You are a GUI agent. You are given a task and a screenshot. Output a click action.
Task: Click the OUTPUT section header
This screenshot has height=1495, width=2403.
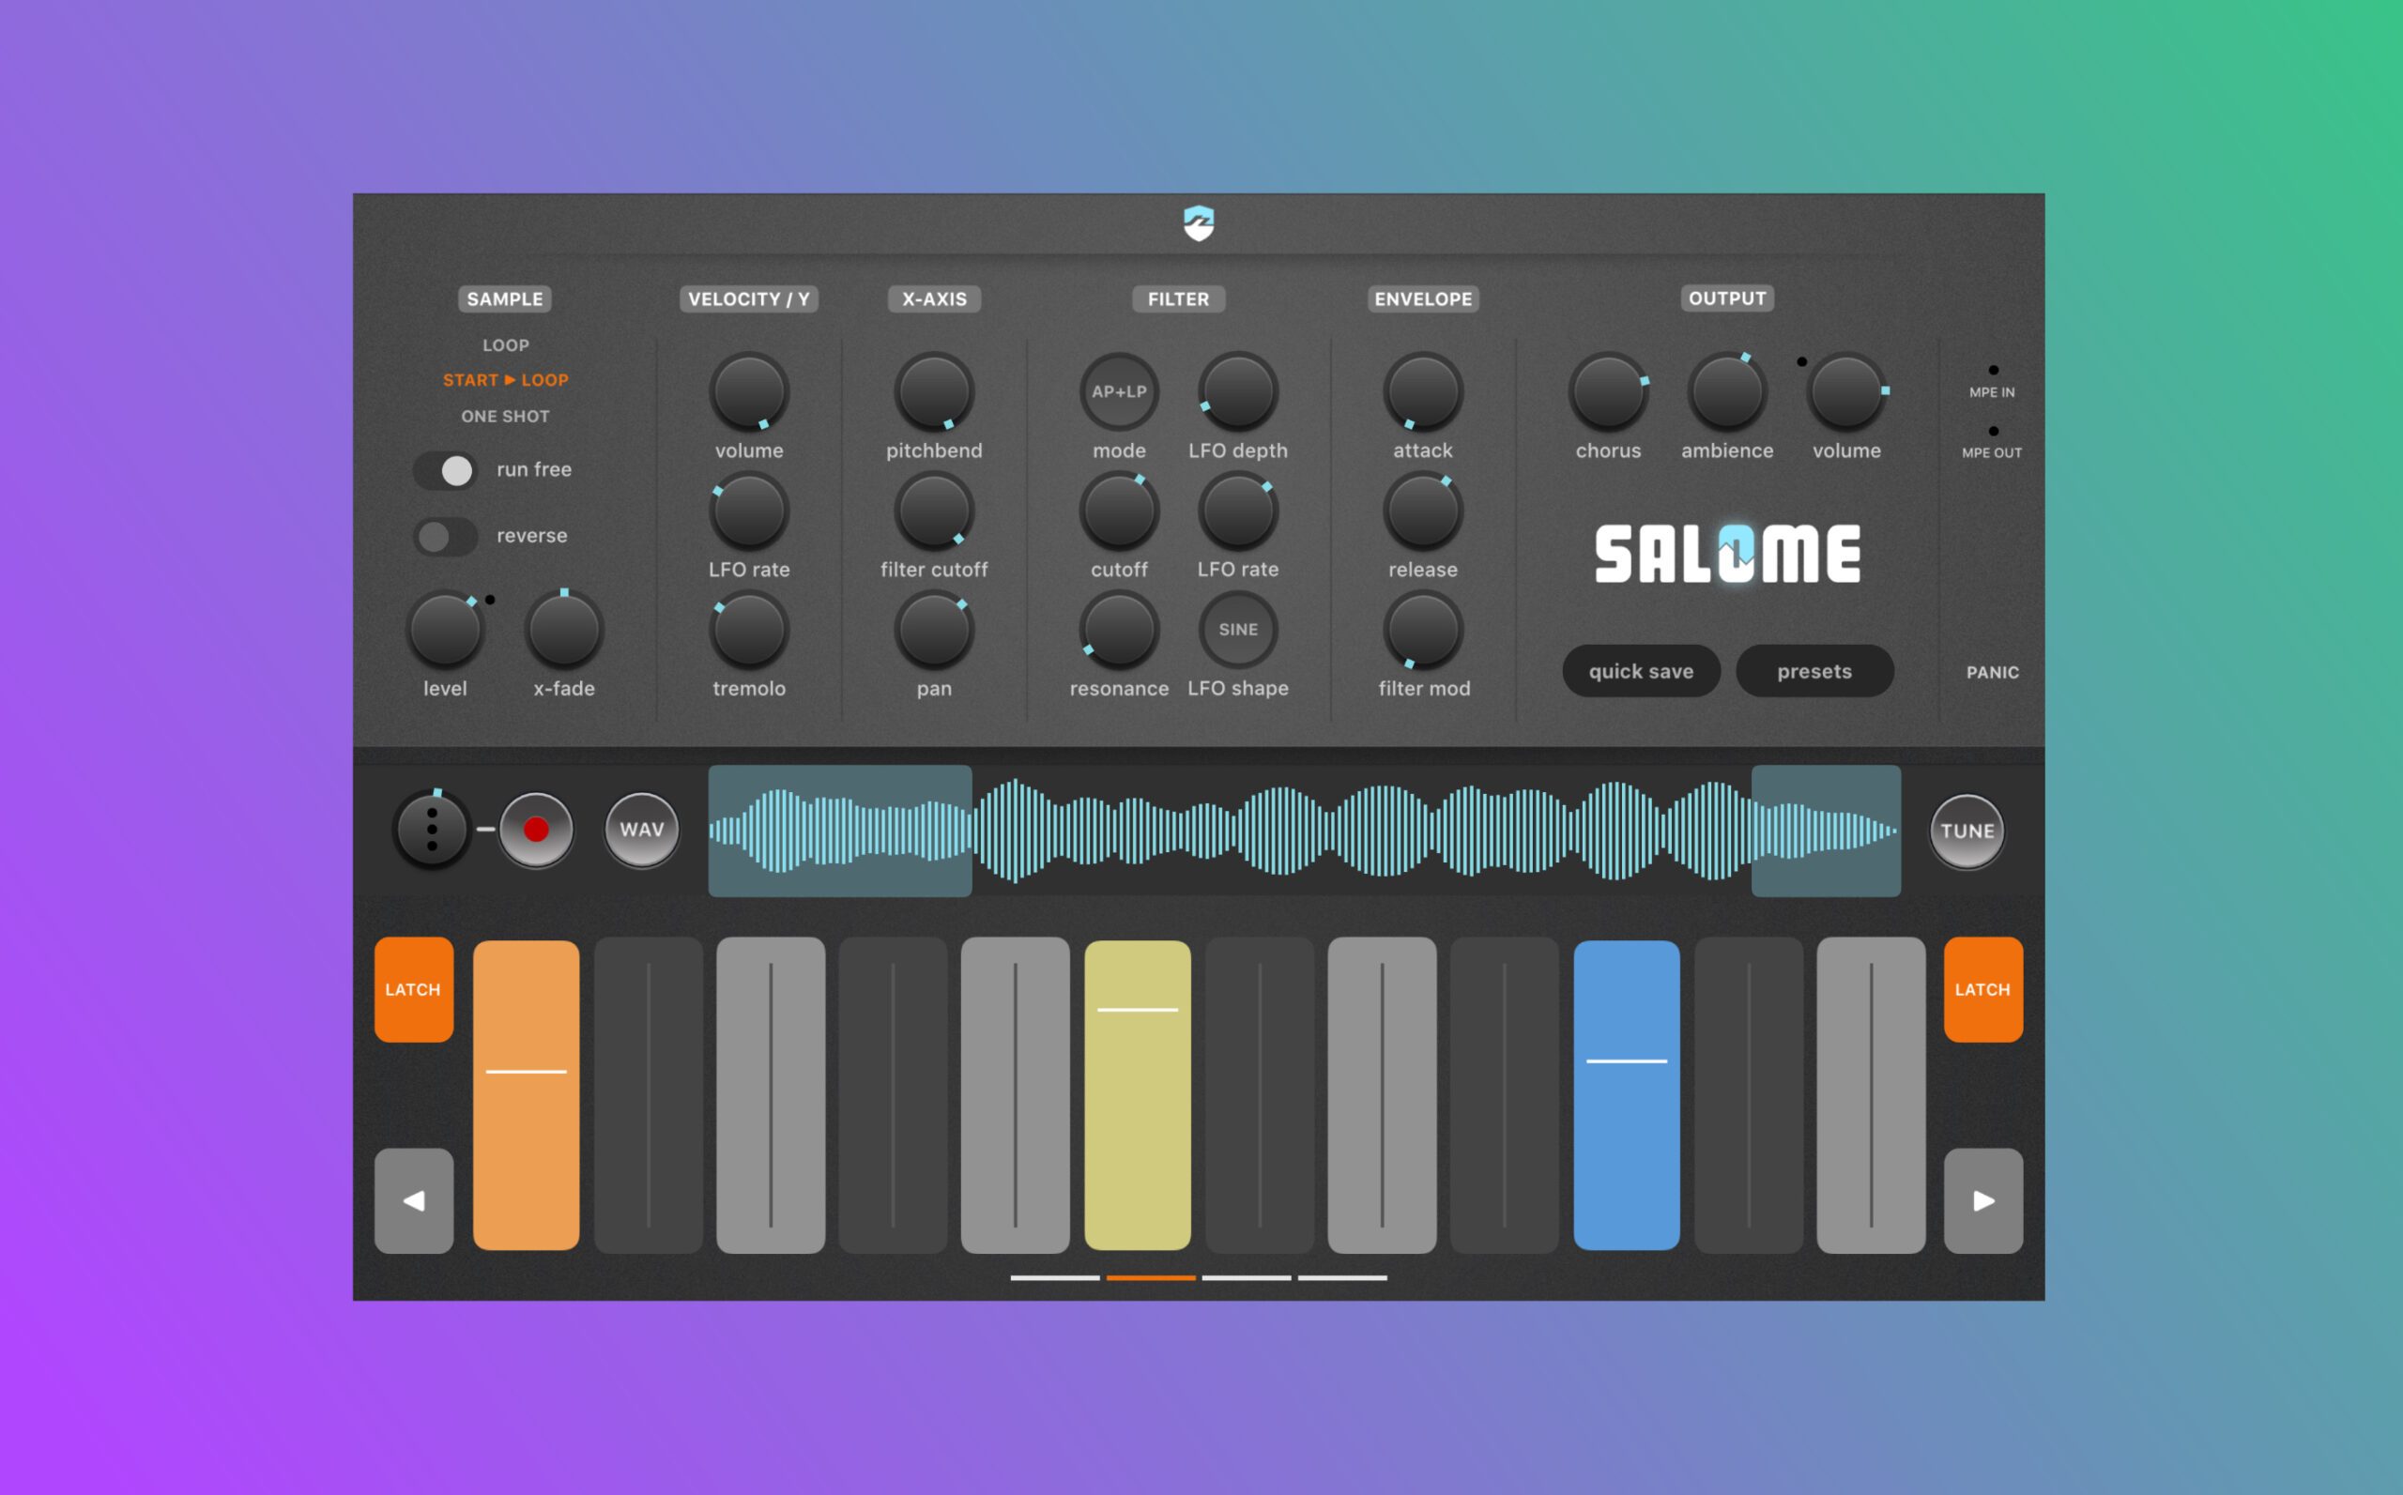click(1726, 298)
